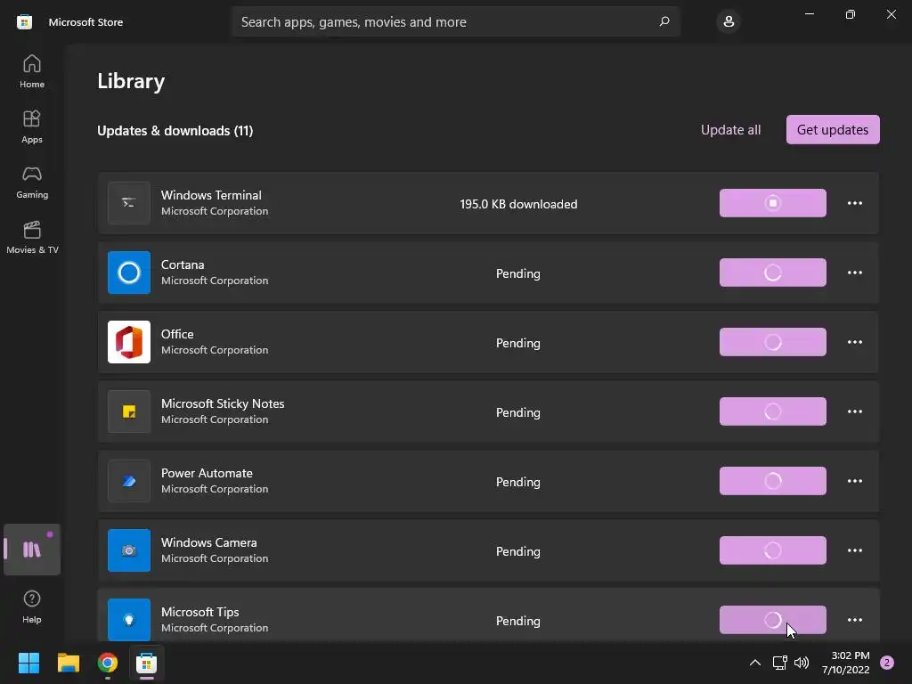Click the Cortana app name
The width and height of the screenshot is (912, 684).
point(183,265)
